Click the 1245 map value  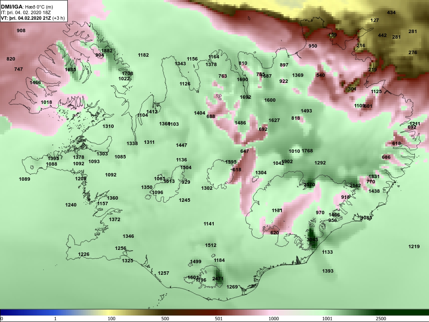(184, 200)
